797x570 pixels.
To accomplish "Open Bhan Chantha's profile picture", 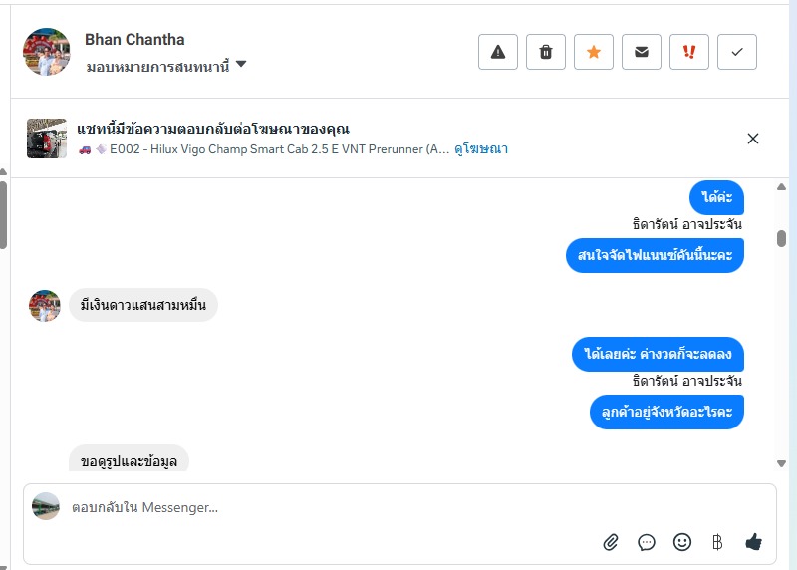I will (47, 52).
